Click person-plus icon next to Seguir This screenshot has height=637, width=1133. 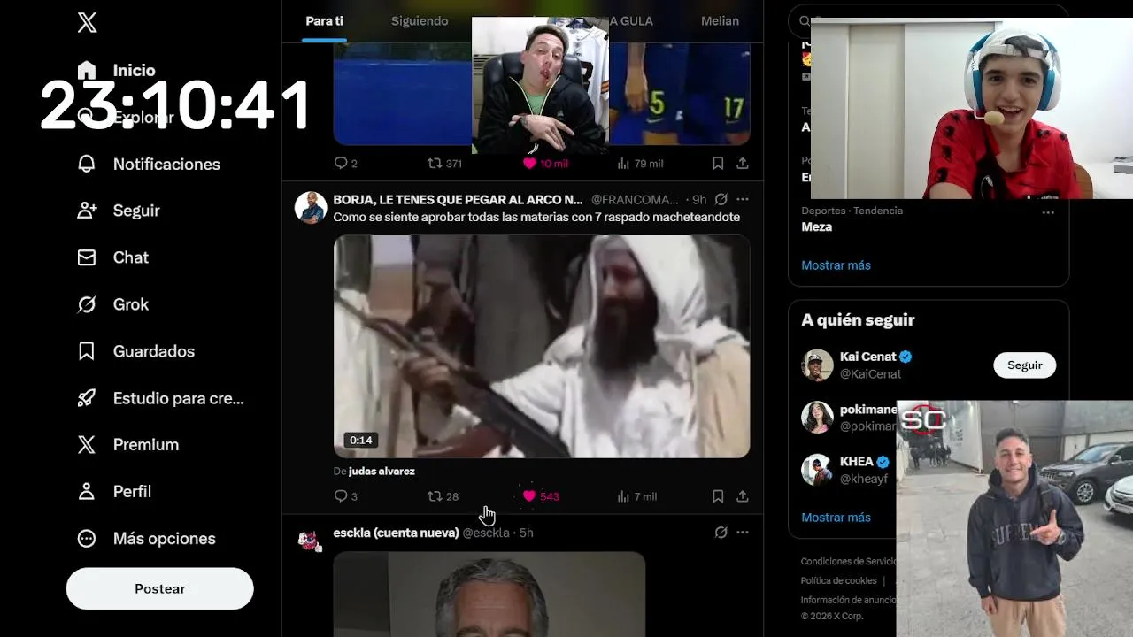pos(87,211)
